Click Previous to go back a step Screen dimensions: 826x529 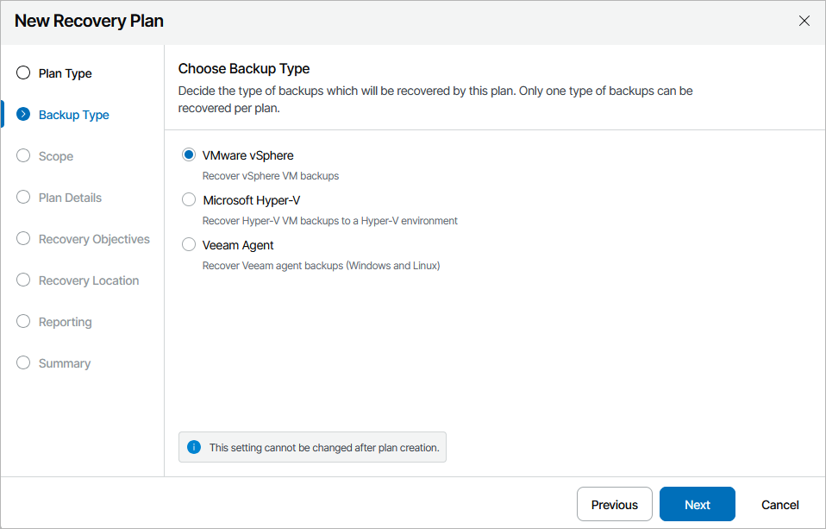coord(614,504)
